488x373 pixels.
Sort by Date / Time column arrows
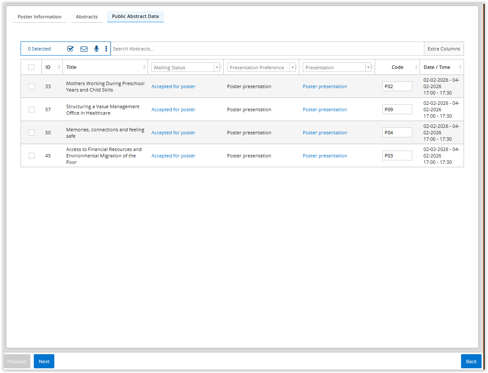coord(460,67)
